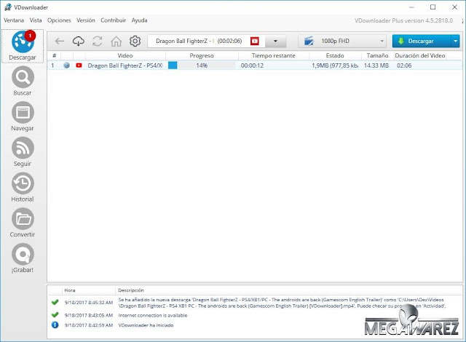Click green checkmark for Internet connection entry
Screen dimensions: 466x342
point(55,314)
